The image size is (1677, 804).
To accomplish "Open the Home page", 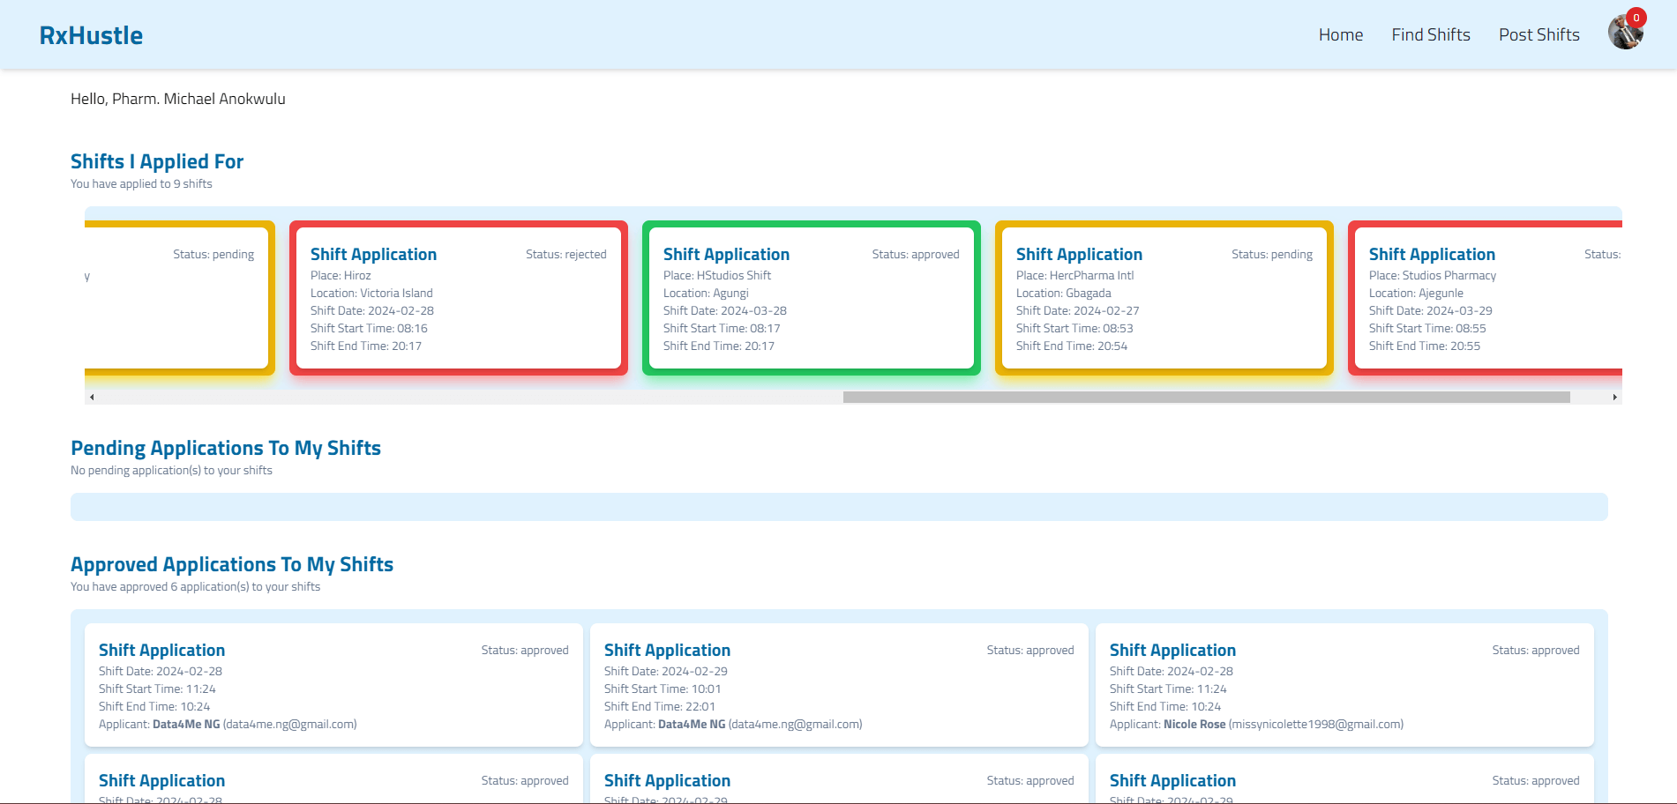I will [1340, 35].
